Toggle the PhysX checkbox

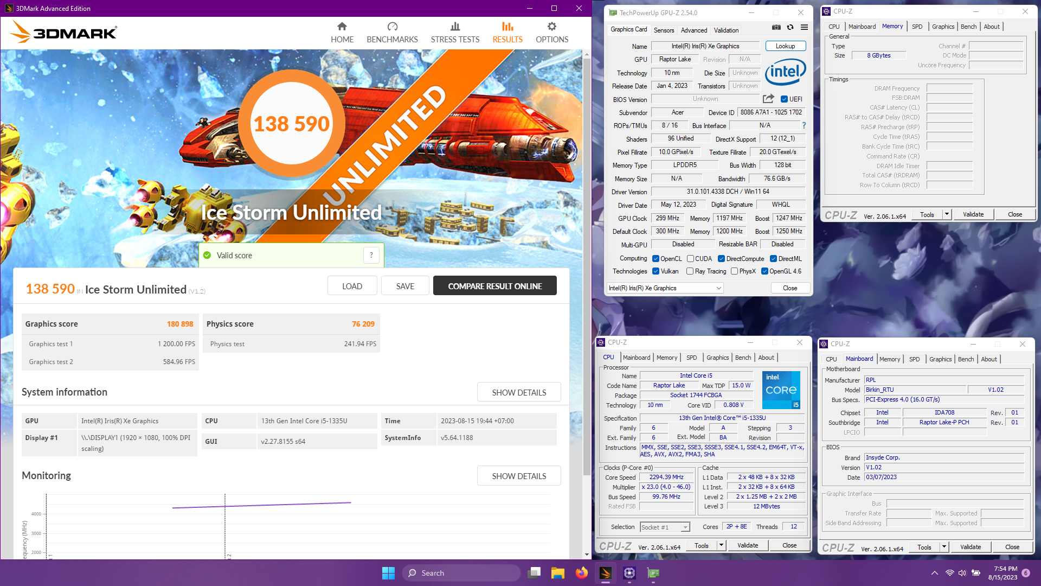734,271
